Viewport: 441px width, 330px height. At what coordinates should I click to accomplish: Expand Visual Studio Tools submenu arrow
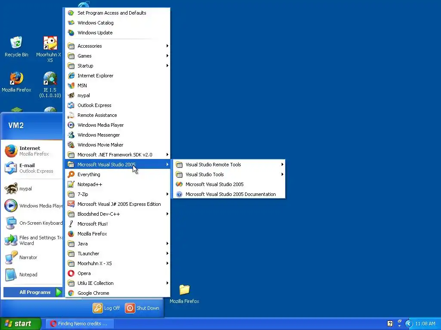pos(282,174)
